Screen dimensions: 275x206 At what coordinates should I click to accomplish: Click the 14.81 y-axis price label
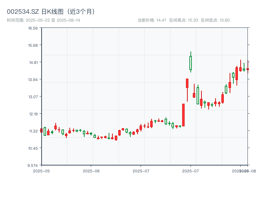(33, 62)
